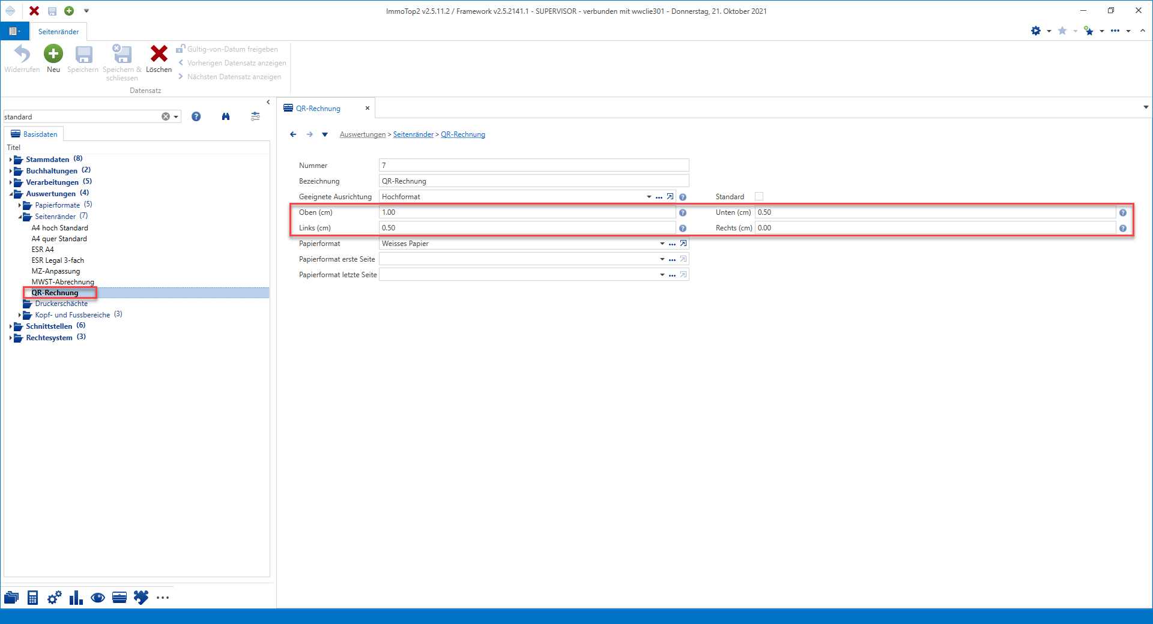Open the search filter settings sliders icon
Screen dimensions: 1153x624
[255, 116]
